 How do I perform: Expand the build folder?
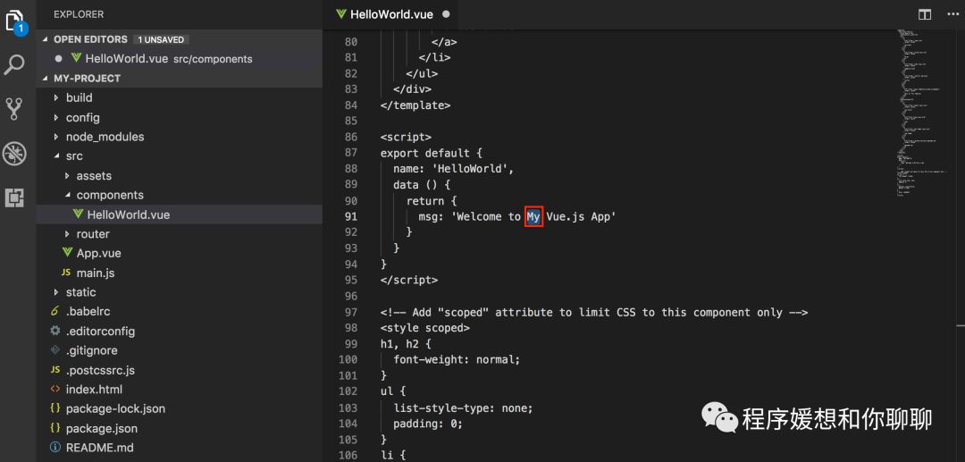click(56, 97)
